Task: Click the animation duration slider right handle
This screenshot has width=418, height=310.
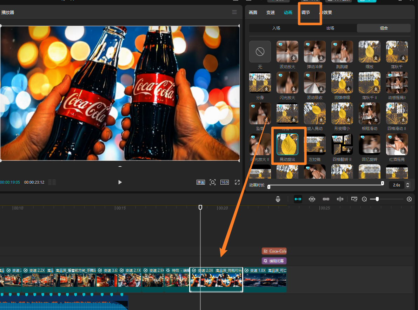Action: pos(382,183)
